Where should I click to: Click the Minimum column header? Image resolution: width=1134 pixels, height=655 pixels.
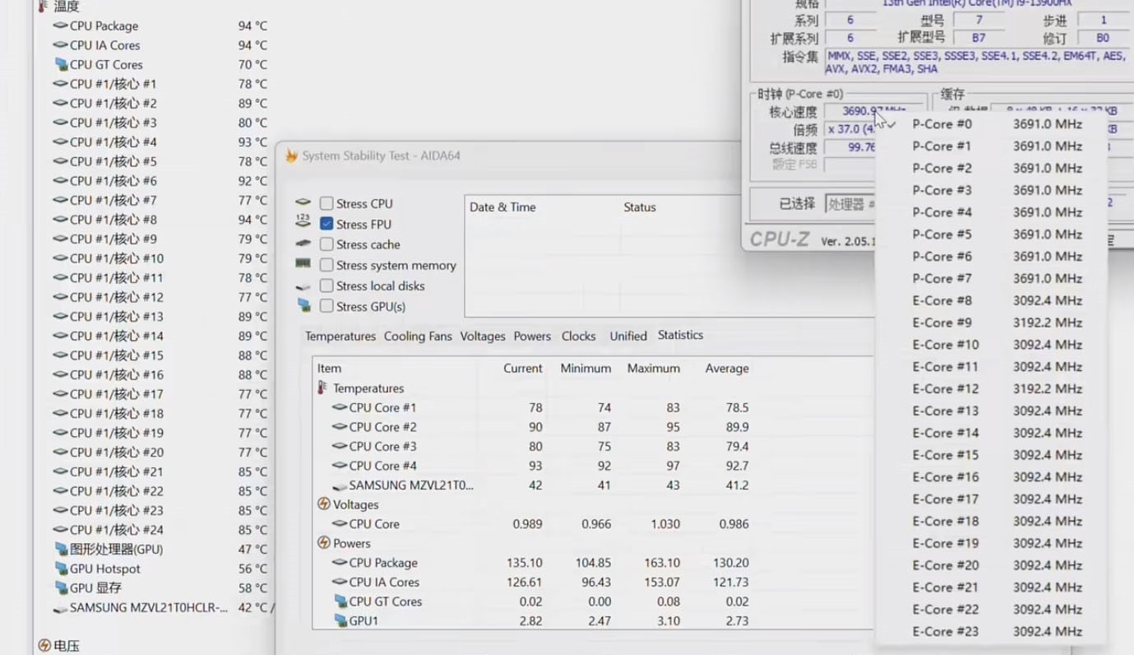(586, 369)
